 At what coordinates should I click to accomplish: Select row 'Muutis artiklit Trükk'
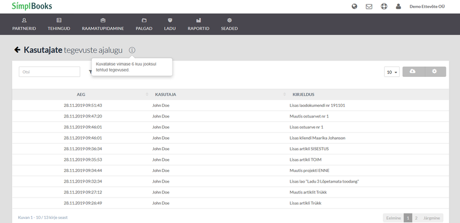(230, 192)
